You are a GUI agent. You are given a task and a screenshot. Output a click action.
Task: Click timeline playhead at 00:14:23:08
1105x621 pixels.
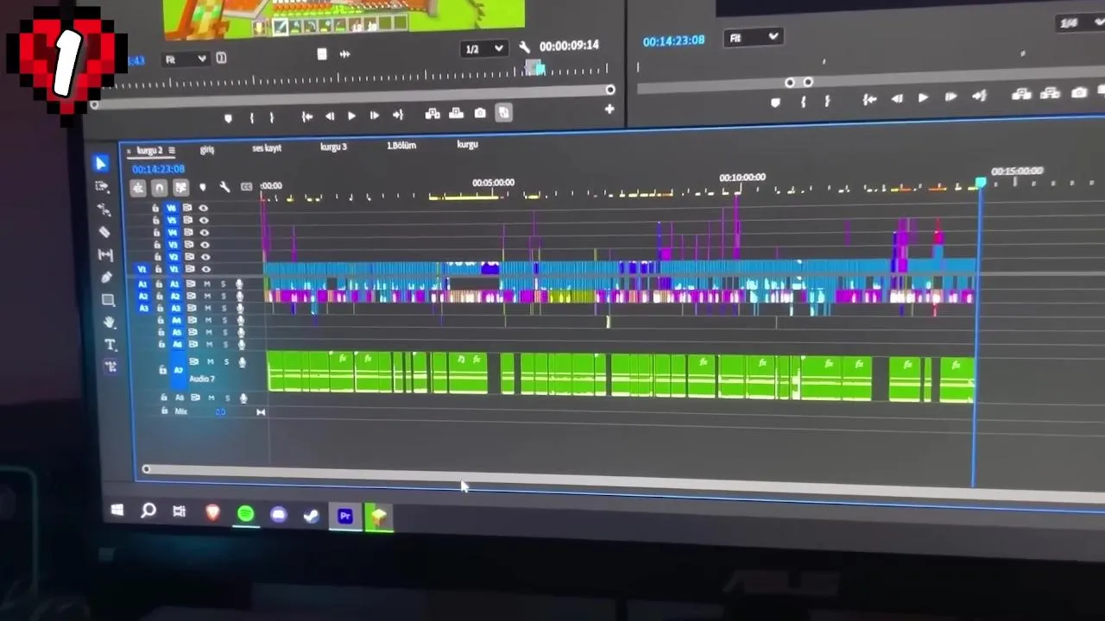click(x=981, y=183)
